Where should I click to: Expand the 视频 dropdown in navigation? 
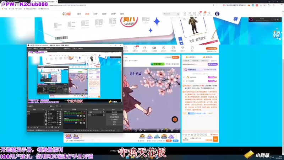[x=104, y=14]
